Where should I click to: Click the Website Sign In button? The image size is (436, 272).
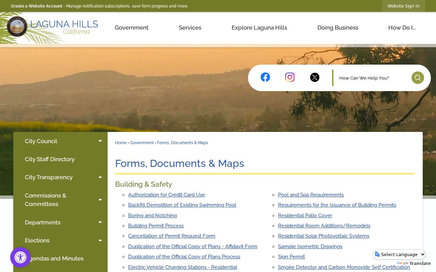click(x=404, y=6)
